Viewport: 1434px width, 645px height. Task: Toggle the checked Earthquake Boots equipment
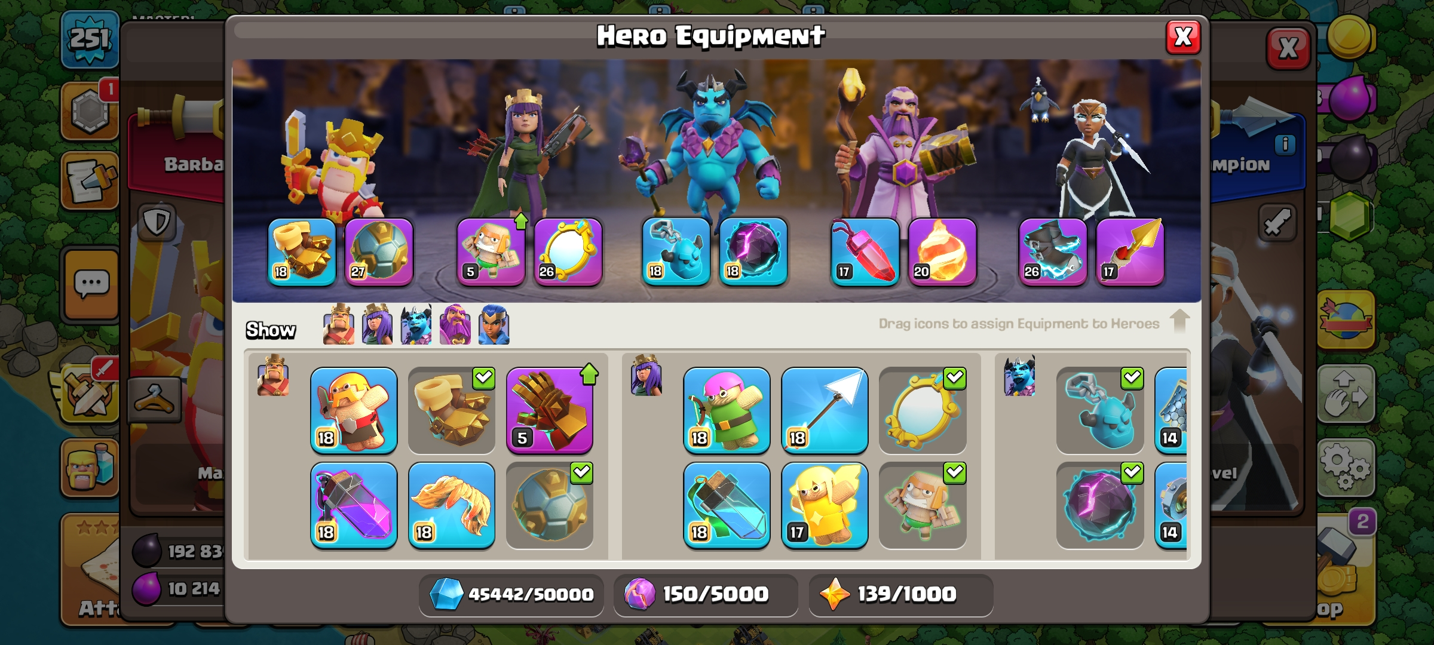pyautogui.click(x=452, y=410)
